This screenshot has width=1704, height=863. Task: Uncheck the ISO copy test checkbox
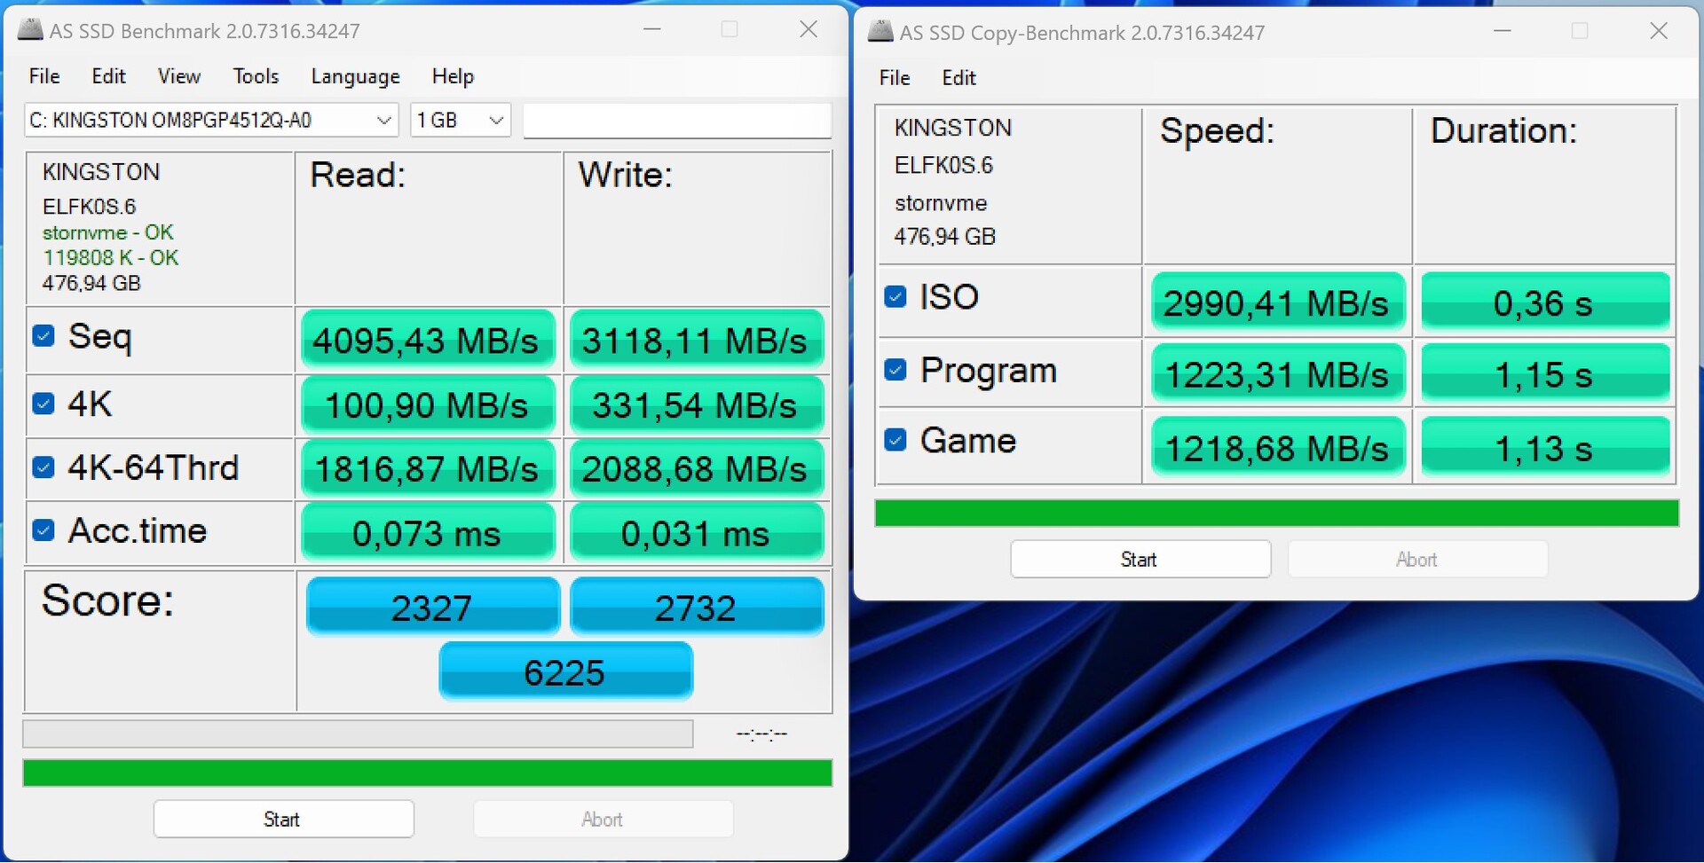click(x=895, y=297)
